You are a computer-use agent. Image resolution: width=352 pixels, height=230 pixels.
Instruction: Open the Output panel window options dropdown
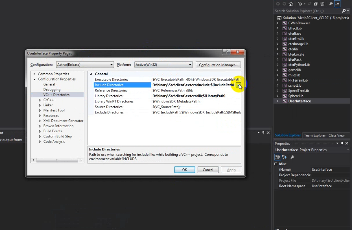click(258, 133)
